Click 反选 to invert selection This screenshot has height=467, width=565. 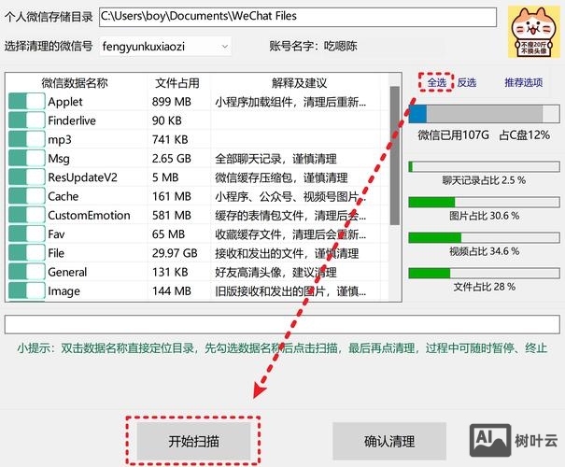click(x=467, y=82)
